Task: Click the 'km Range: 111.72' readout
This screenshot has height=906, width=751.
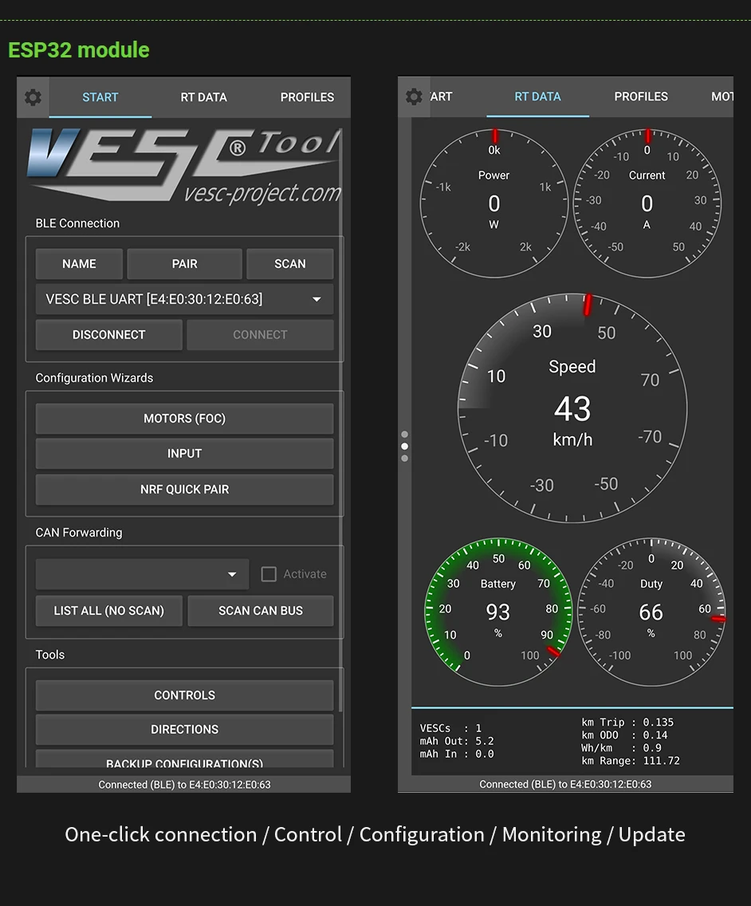Action: click(x=631, y=761)
